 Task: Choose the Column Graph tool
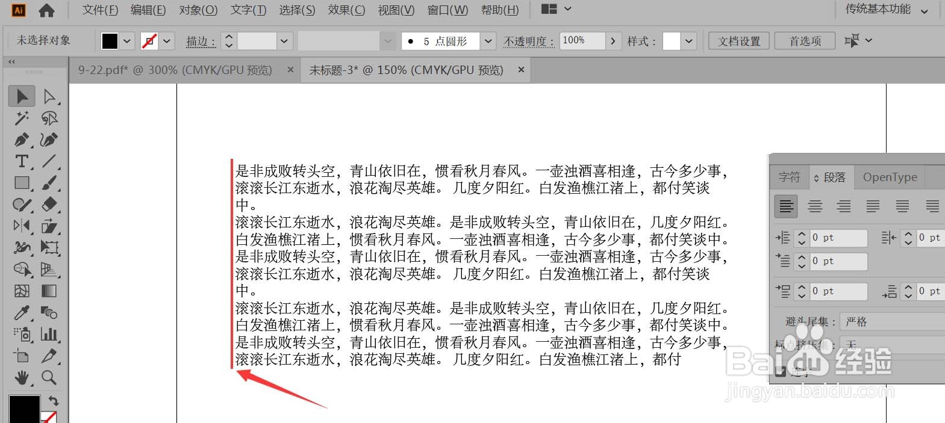[49, 334]
